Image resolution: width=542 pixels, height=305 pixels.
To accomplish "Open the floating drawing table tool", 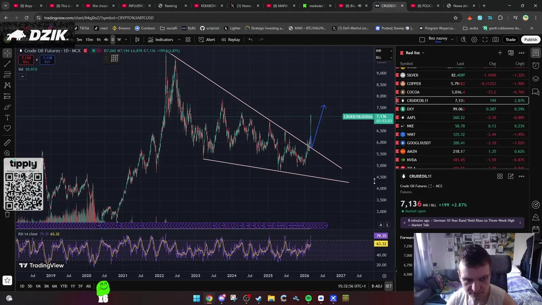I will click(x=114, y=58).
